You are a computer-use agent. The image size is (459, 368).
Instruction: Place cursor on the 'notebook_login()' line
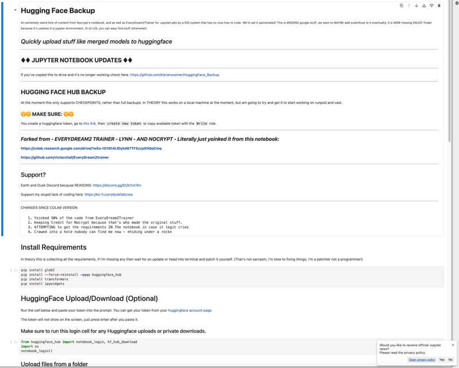tap(37, 351)
